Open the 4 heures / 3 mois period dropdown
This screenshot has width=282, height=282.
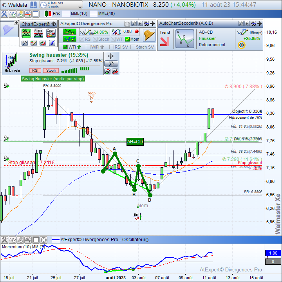tap(61, 5)
